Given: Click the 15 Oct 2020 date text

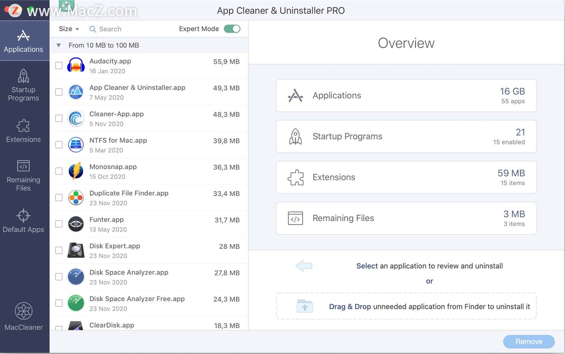Looking at the screenshot, I should (x=107, y=177).
